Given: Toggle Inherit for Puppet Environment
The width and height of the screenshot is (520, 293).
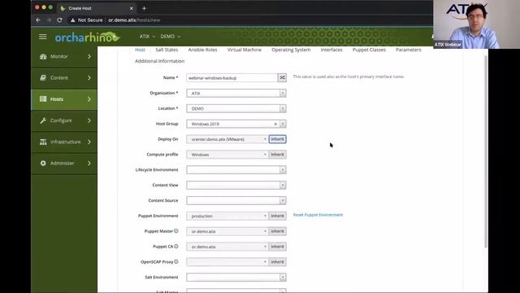Looking at the screenshot, I should (x=278, y=216).
